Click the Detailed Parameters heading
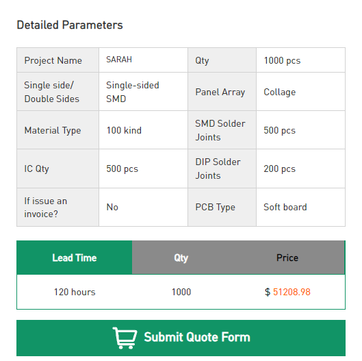Image resolution: width=362 pixels, height=361 pixels. pos(70,25)
